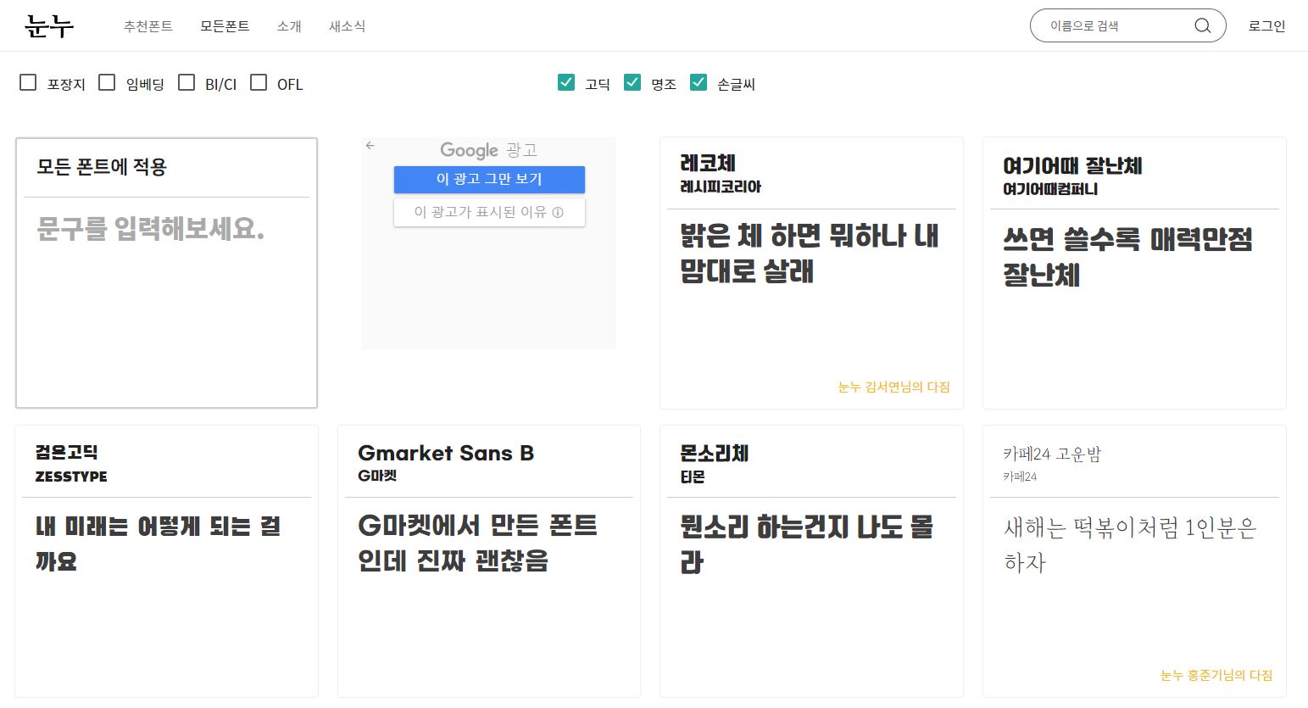
Task: Enable the 포장지 checkbox
Action: coord(28,82)
